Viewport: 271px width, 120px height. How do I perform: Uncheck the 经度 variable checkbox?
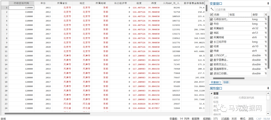pyautogui.click(x=211, y=46)
